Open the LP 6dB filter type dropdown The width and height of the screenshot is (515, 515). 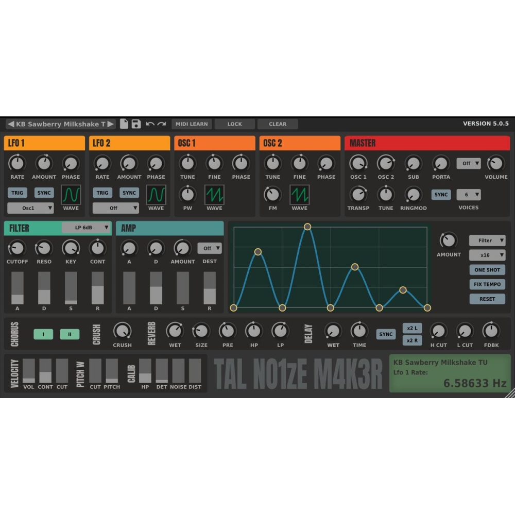tap(85, 228)
